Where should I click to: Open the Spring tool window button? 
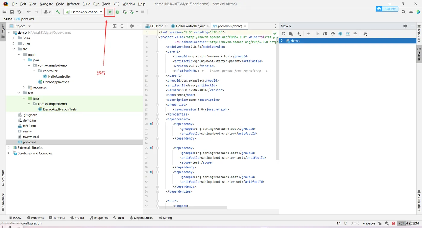pyautogui.click(x=165, y=218)
